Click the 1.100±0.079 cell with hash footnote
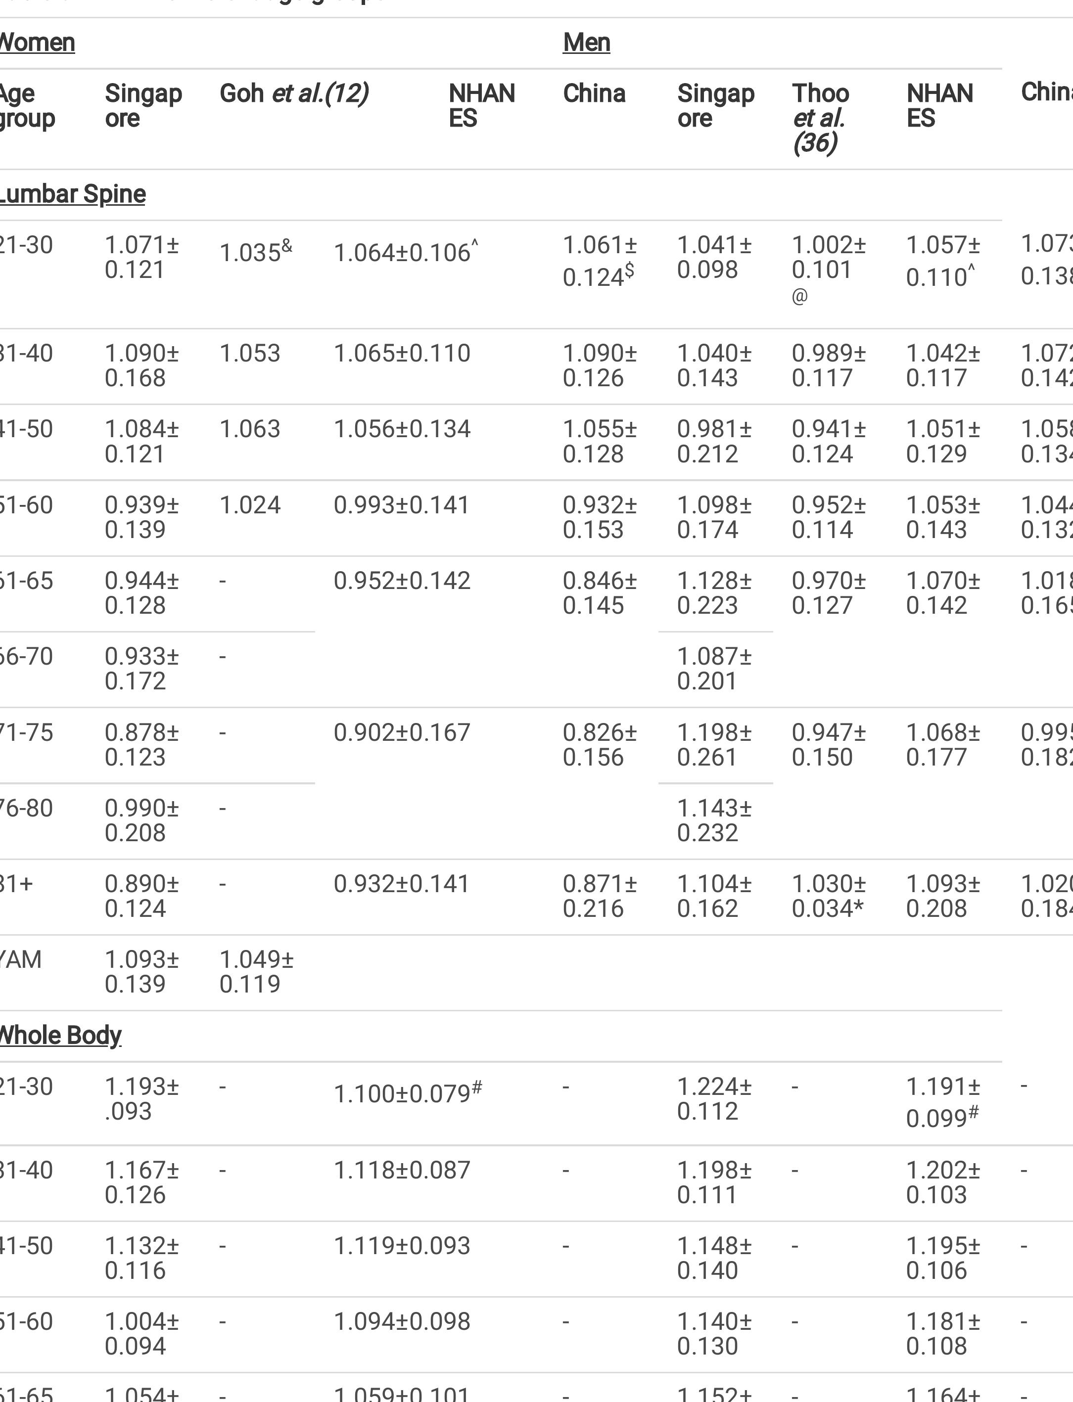The height and width of the screenshot is (1402, 1073). pyautogui.click(x=408, y=1093)
